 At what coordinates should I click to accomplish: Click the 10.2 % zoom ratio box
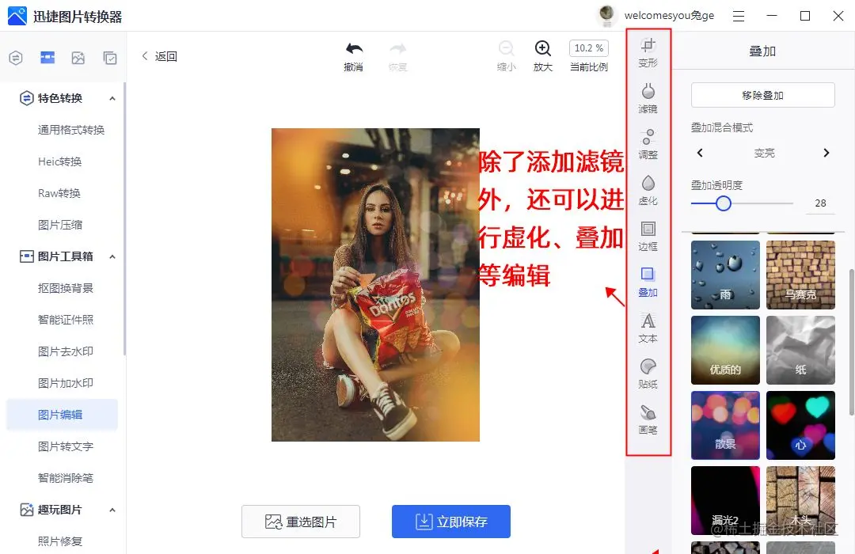point(589,48)
